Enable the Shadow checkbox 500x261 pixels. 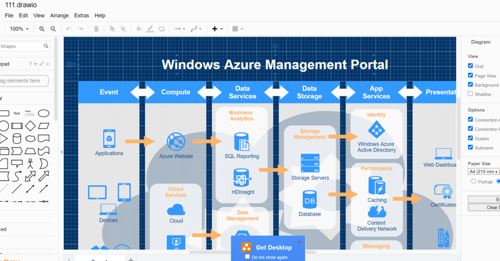(471, 94)
